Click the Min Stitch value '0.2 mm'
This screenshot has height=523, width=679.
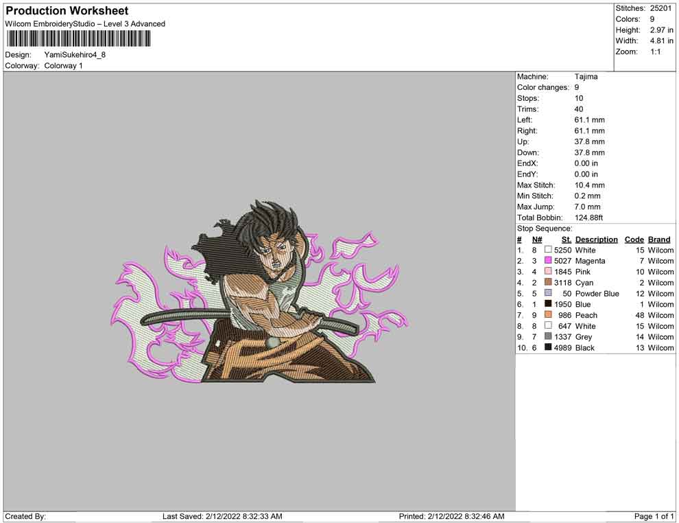pyautogui.click(x=588, y=196)
